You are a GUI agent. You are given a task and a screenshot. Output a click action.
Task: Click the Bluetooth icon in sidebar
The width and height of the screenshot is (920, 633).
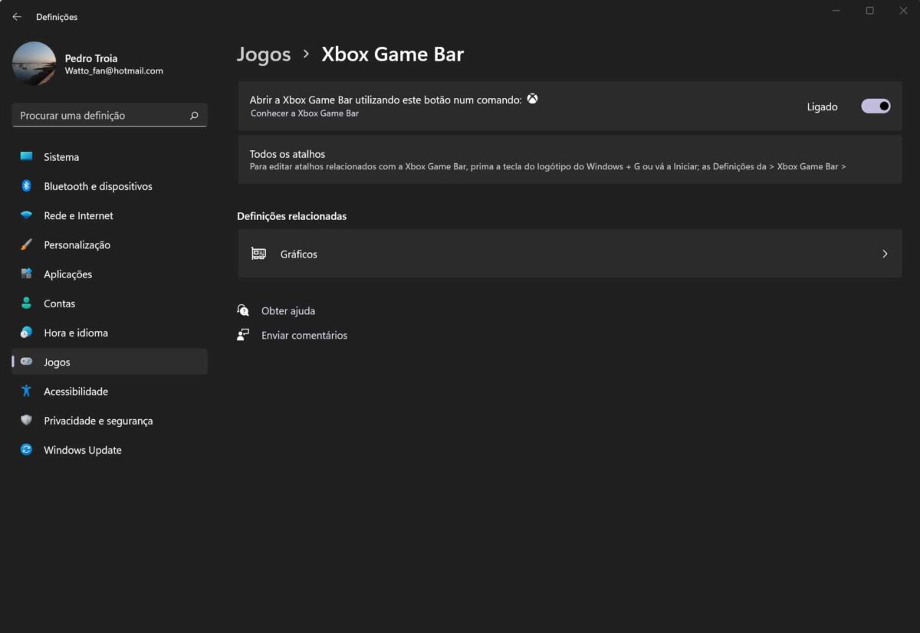click(x=26, y=186)
